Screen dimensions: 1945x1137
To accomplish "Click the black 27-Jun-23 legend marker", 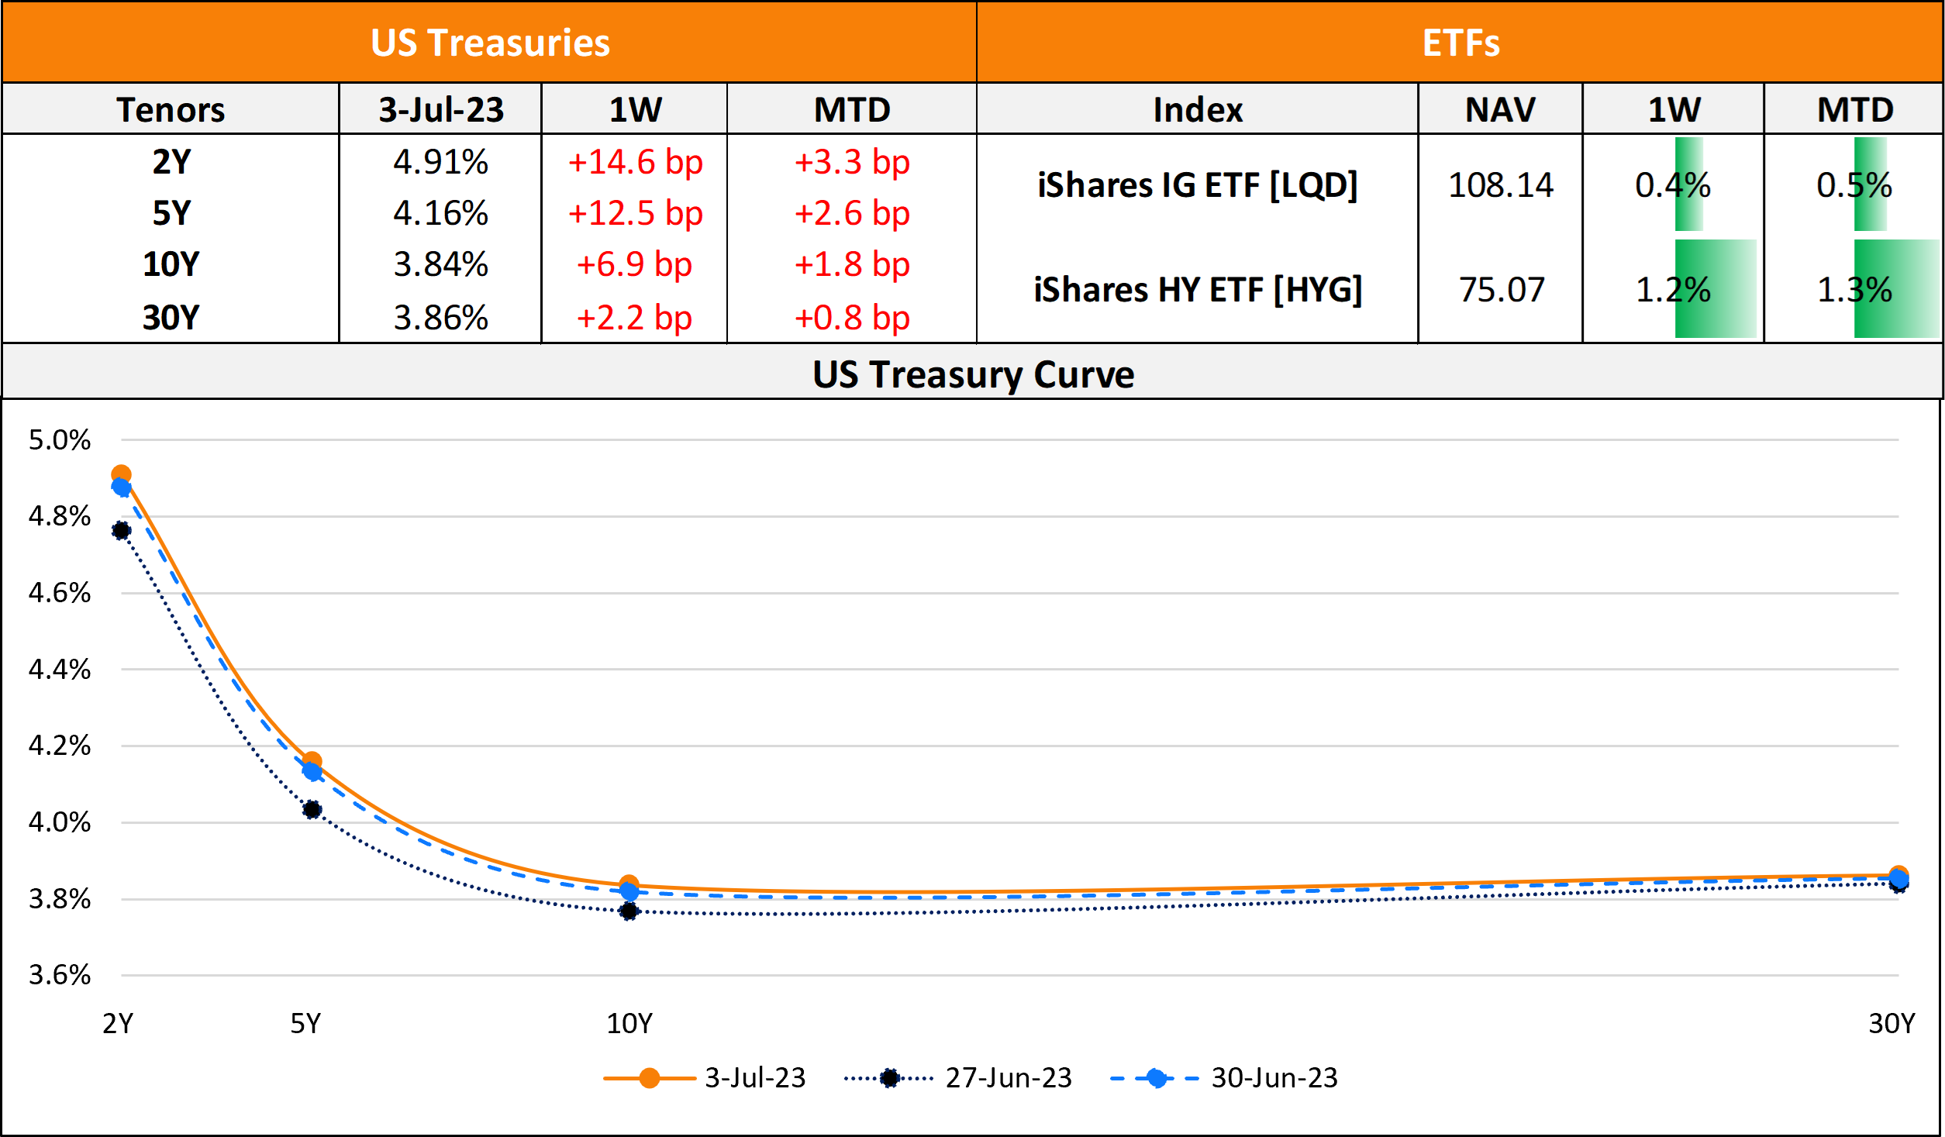I will 889,1078.
